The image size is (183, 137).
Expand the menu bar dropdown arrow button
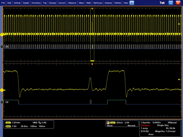point(132,2)
